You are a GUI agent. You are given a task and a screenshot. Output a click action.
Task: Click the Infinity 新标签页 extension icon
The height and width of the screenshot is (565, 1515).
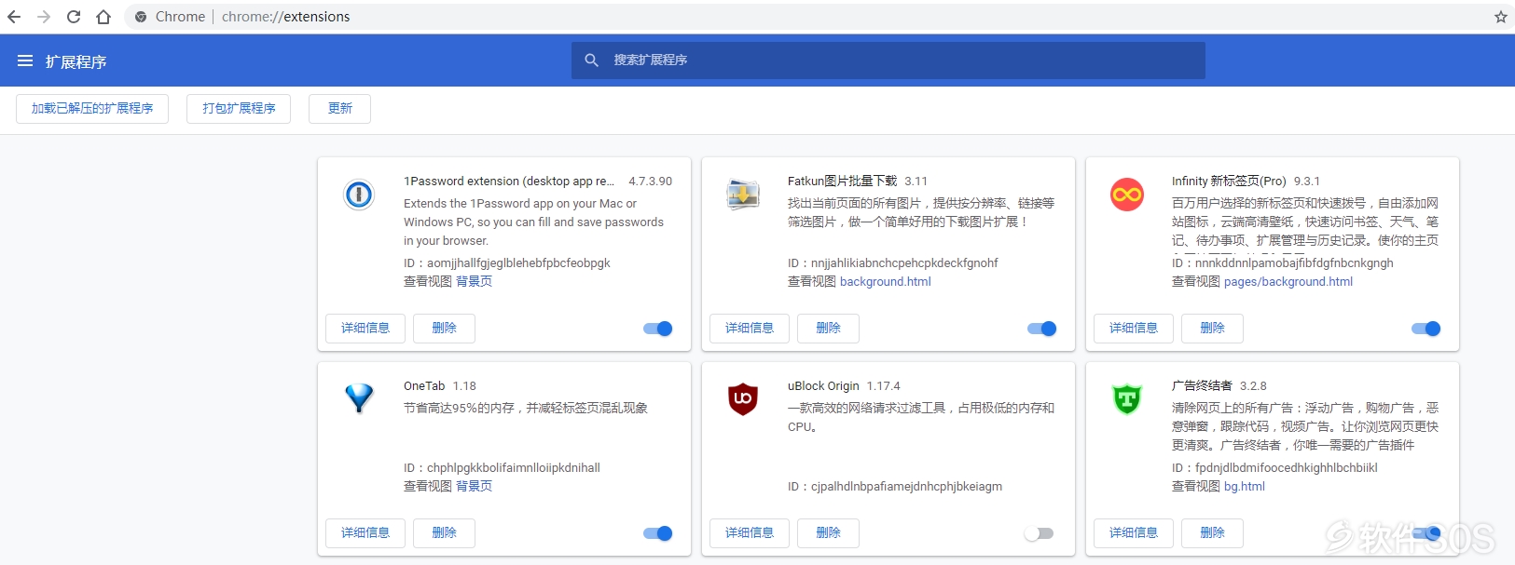(1127, 195)
